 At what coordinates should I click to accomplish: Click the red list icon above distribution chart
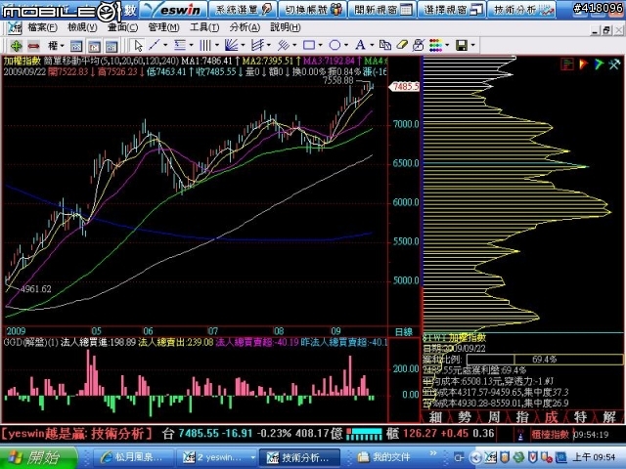tap(567, 64)
